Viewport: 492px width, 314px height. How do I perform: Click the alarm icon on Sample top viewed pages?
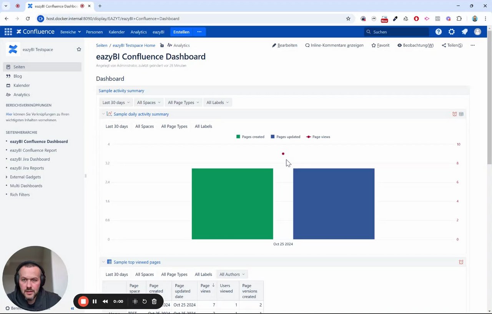click(x=461, y=262)
